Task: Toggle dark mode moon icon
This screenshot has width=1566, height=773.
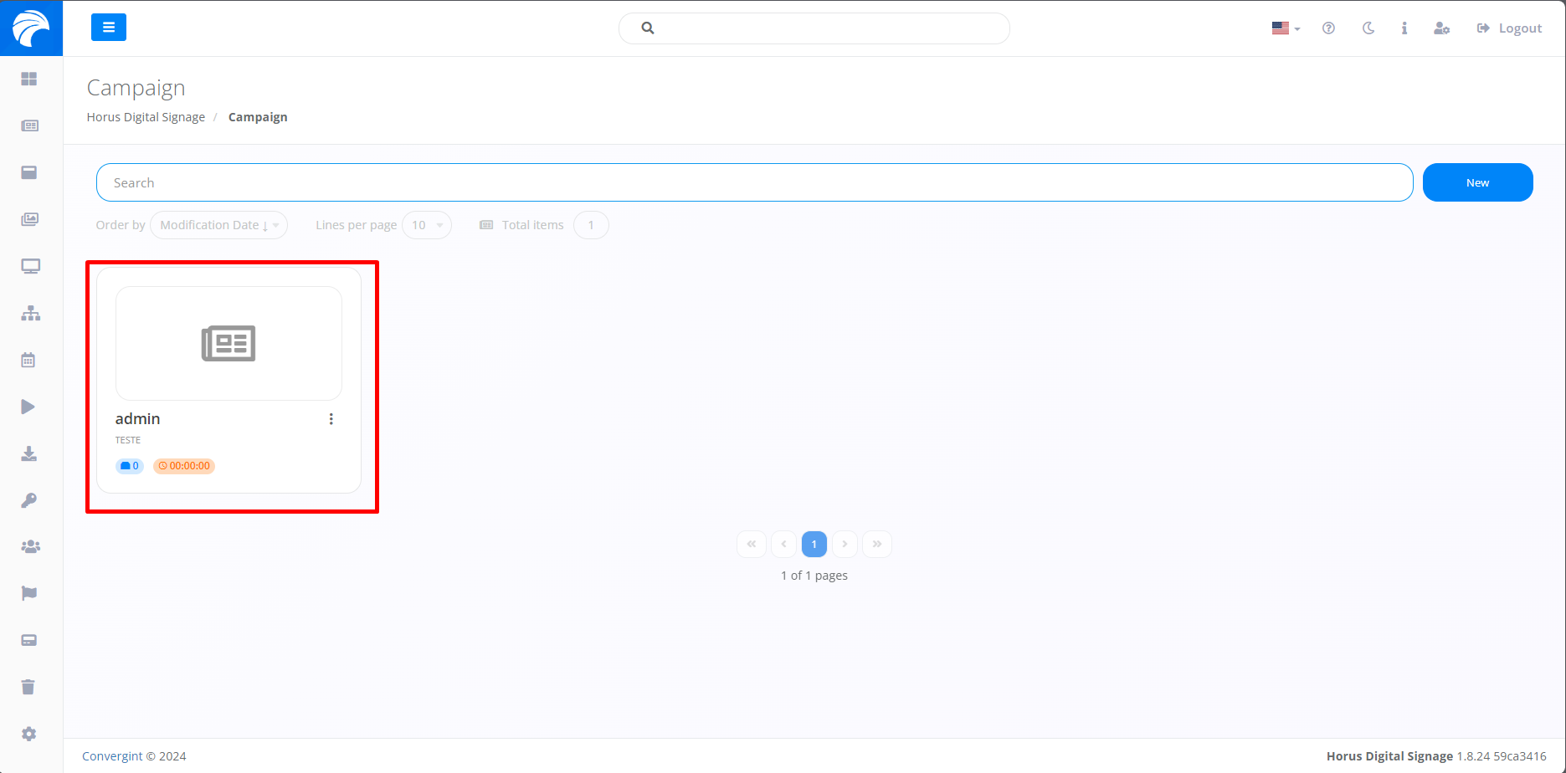Action: pos(1368,28)
